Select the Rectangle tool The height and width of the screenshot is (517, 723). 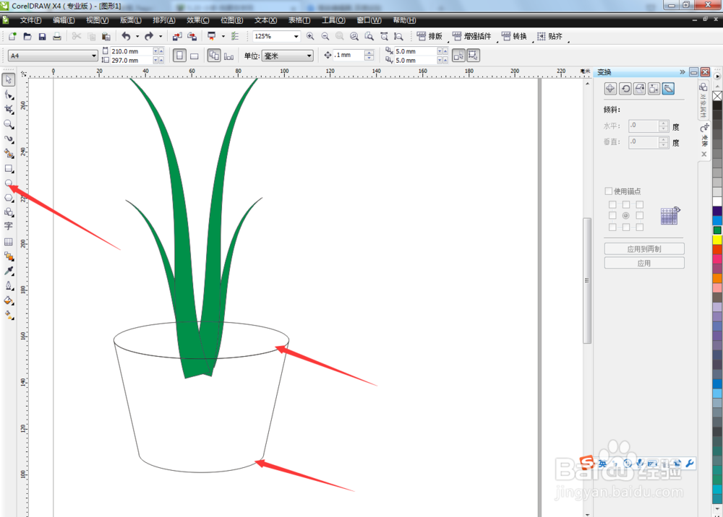pos(8,168)
